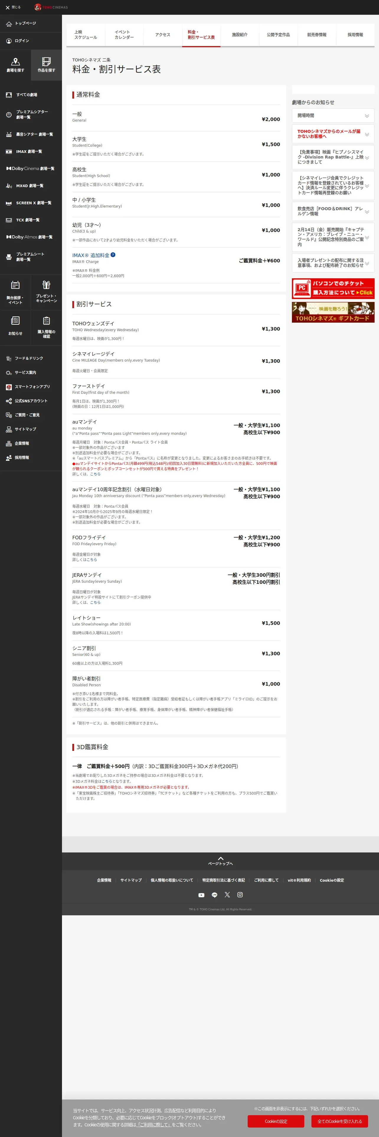The height and width of the screenshot is (1137, 379).
Task: Open 購入情報の確認 tile
Action: pyautogui.click(x=46, y=328)
